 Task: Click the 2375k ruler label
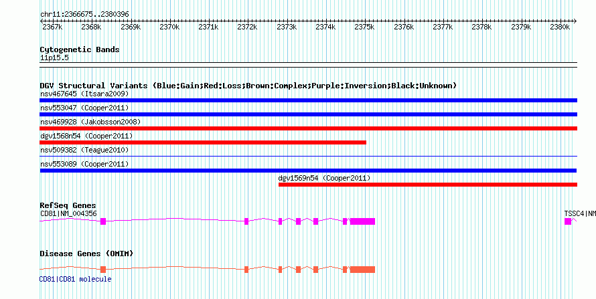point(364,27)
